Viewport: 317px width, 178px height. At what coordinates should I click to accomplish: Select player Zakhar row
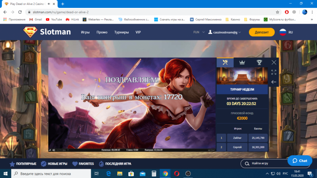coord(237,138)
